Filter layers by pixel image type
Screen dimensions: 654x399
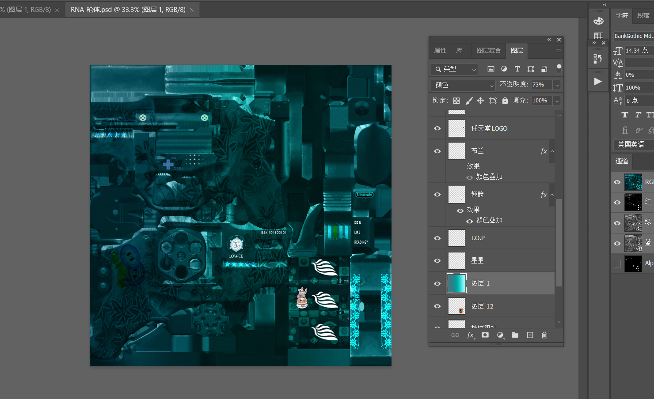pos(490,69)
